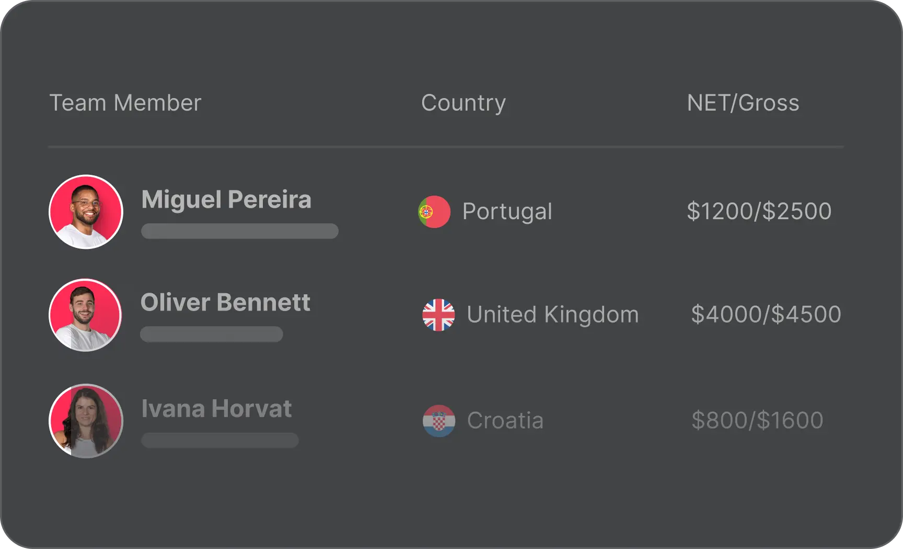Click the $1200/$2500 salary value
The image size is (903, 549).
click(x=759, y=211)
